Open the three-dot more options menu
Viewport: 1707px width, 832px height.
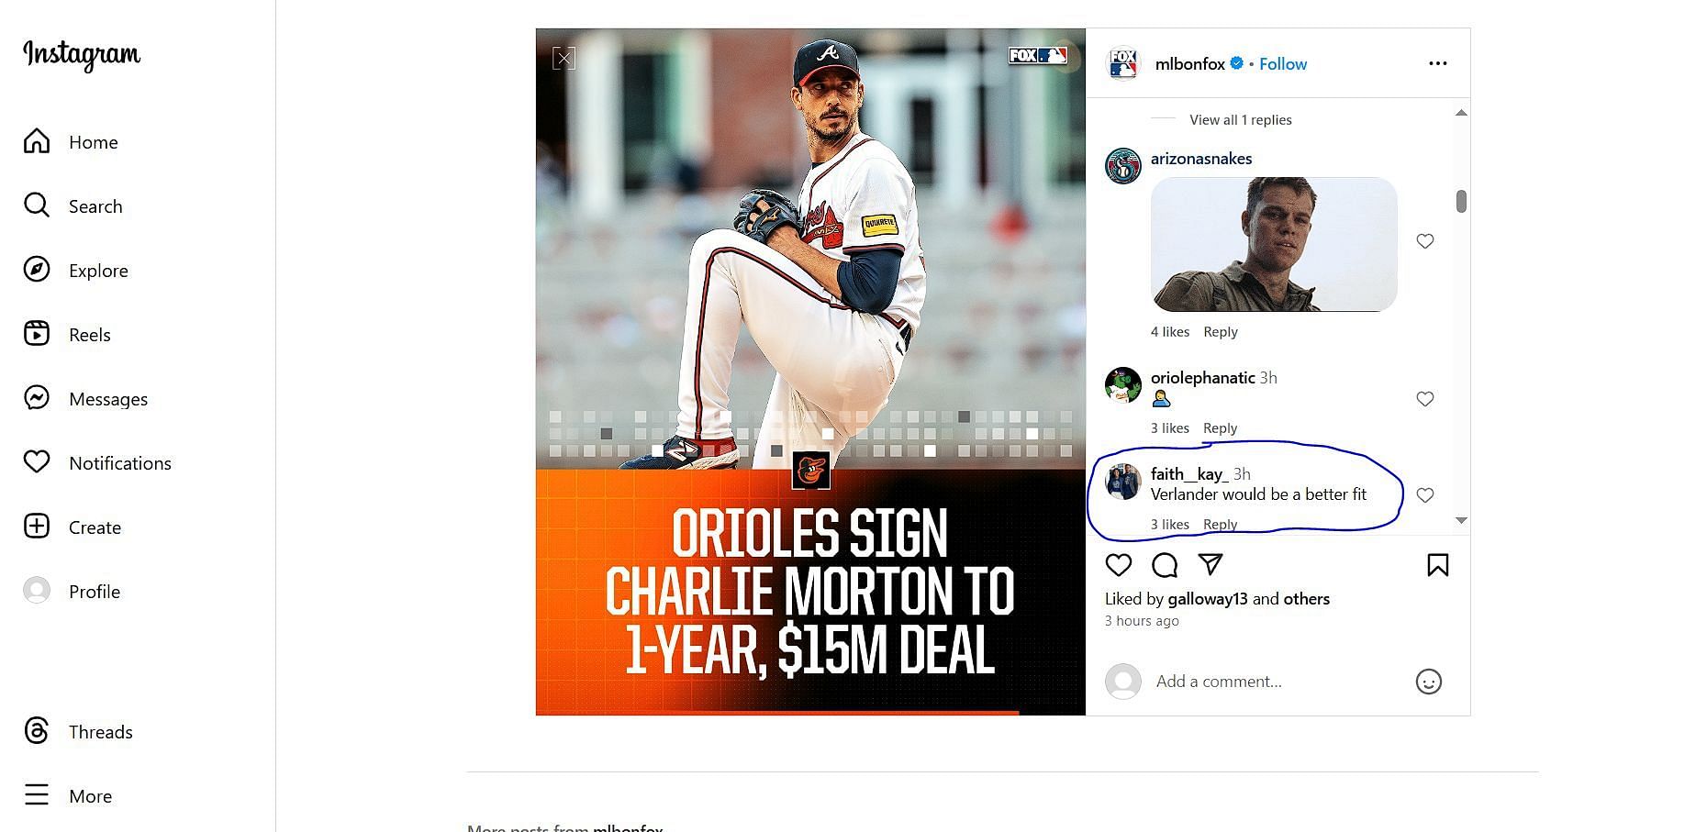(1437, 63)
